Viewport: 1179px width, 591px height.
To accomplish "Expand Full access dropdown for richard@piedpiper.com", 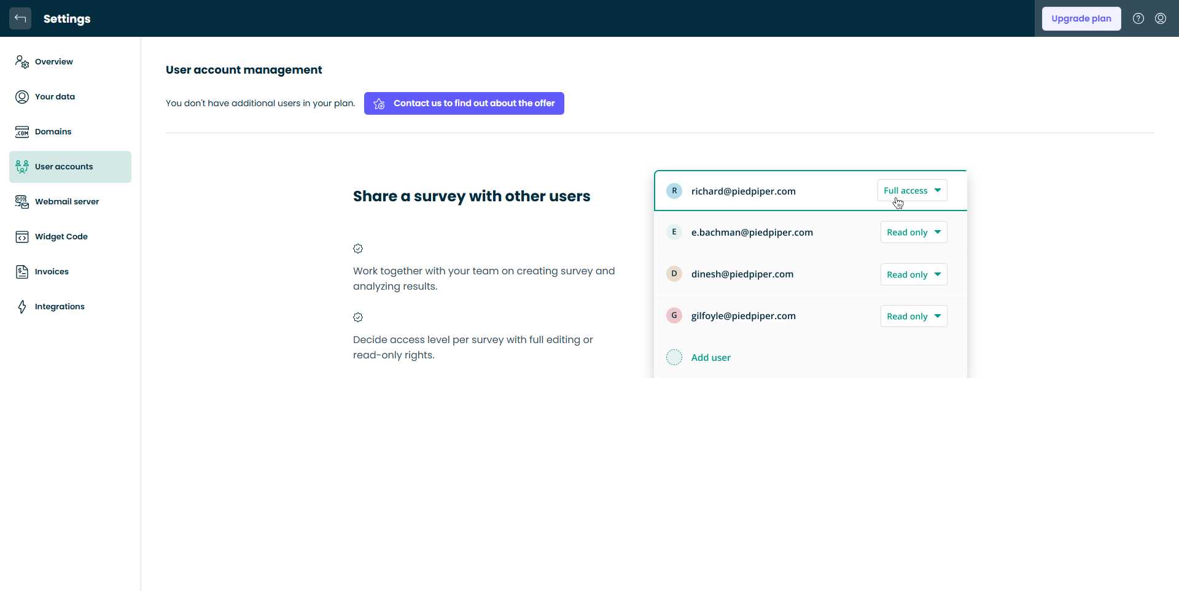I will pos(912,191).
